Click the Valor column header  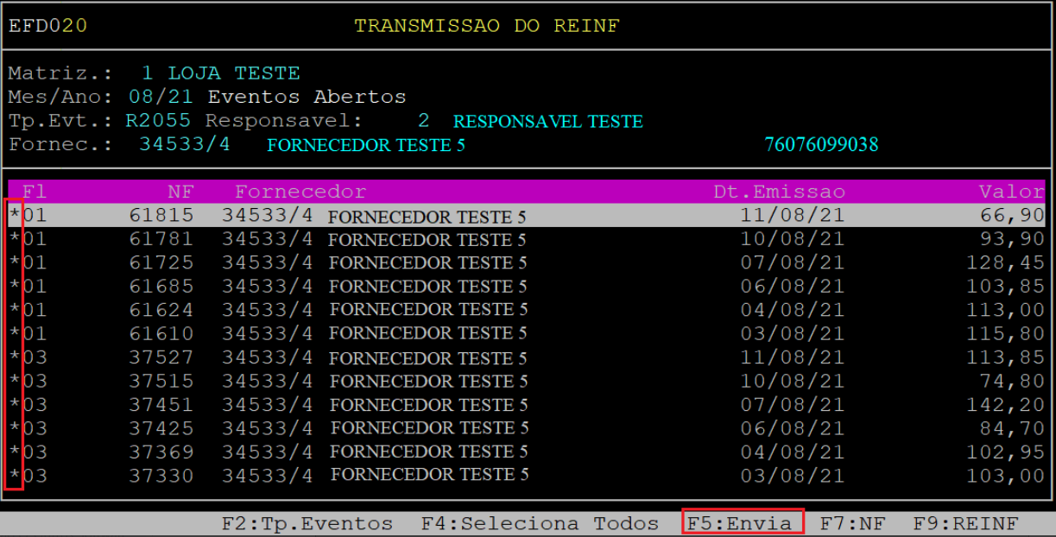[x=1012, y=192]
